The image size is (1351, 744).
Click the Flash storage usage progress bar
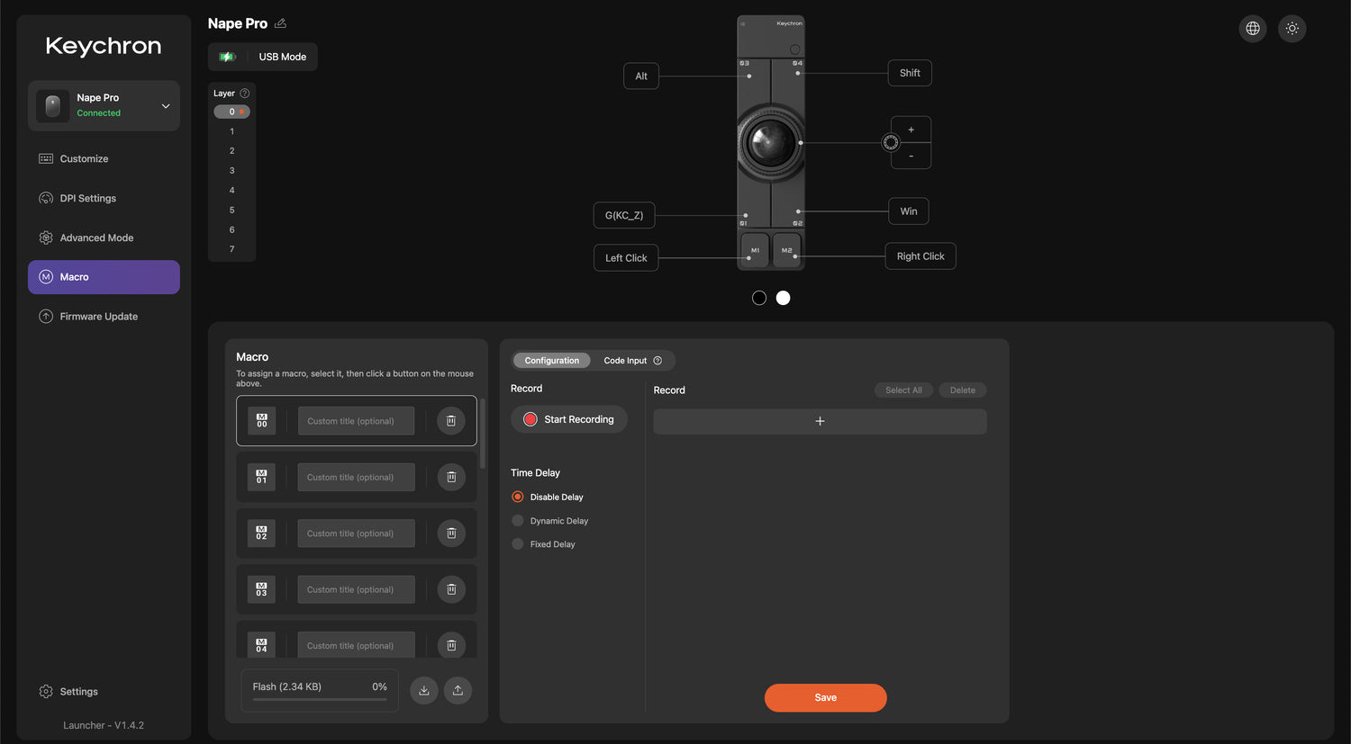(320, 699)
